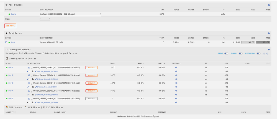Open settings gear for Dev 3 disk row

click(x=176, y=83)
